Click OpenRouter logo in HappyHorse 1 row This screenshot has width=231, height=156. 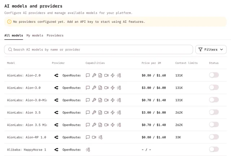[x=56, y=150]
